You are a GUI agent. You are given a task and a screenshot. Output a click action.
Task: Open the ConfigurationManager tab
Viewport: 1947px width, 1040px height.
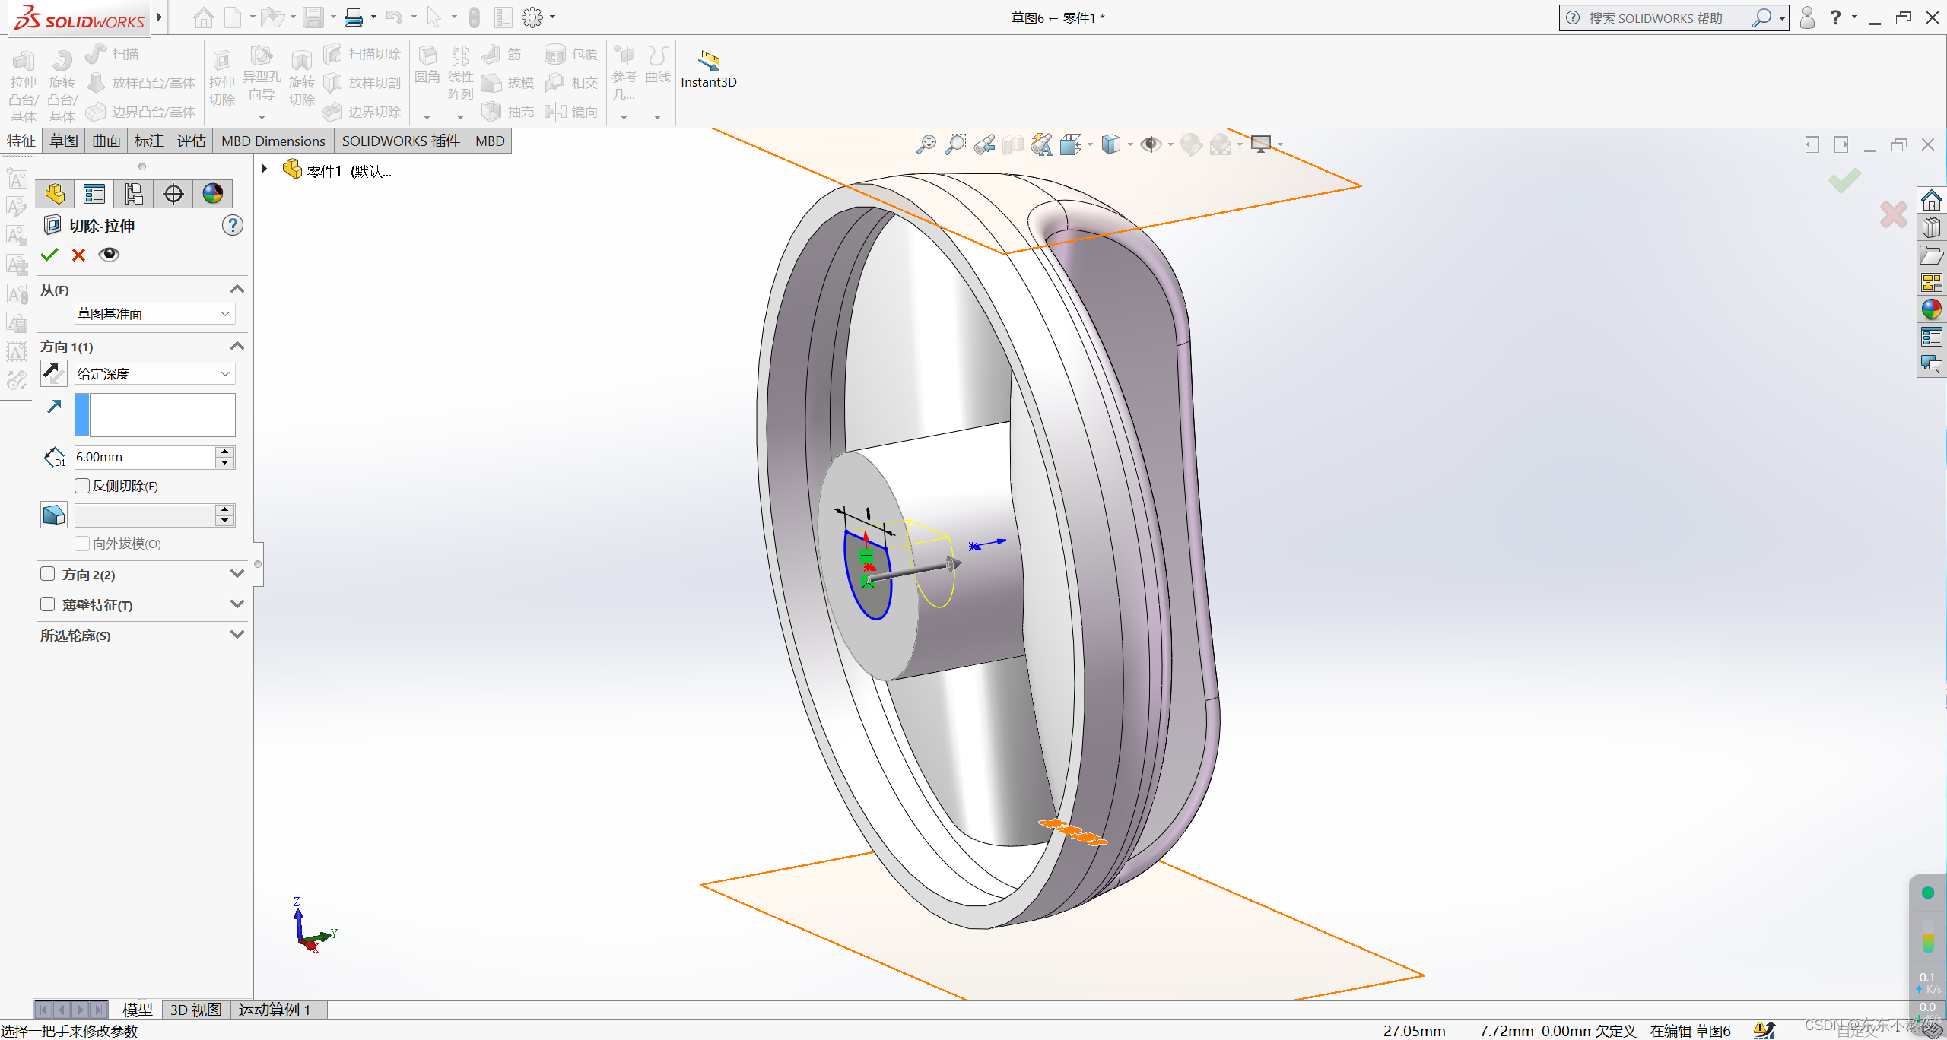pyautogui.click(x=134, y=194)
